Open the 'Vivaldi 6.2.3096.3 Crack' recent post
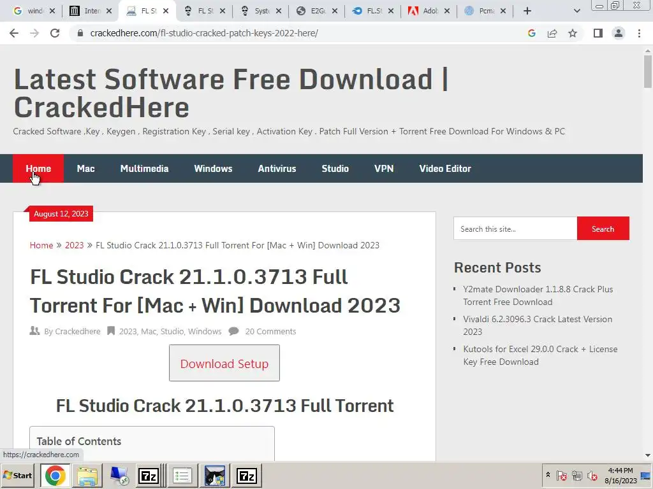The width and height of the screenshot is (653, 489). coord(538,325)
